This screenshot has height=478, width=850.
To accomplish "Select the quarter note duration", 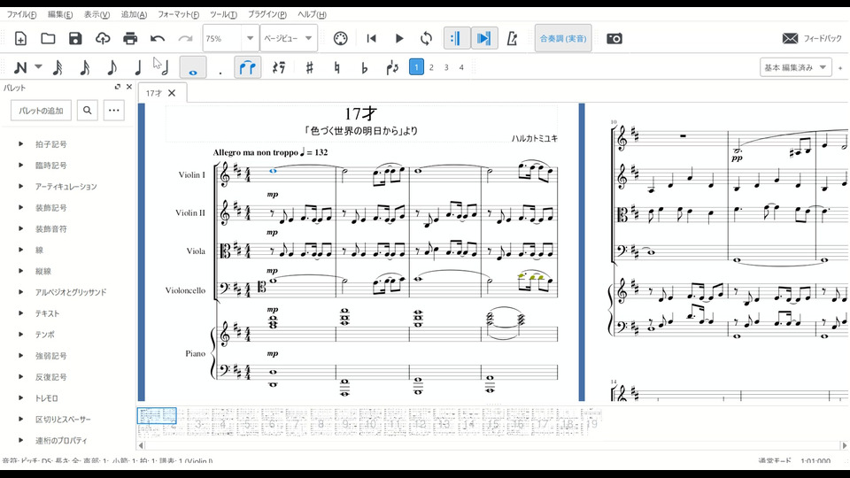I will pos(138,68).
